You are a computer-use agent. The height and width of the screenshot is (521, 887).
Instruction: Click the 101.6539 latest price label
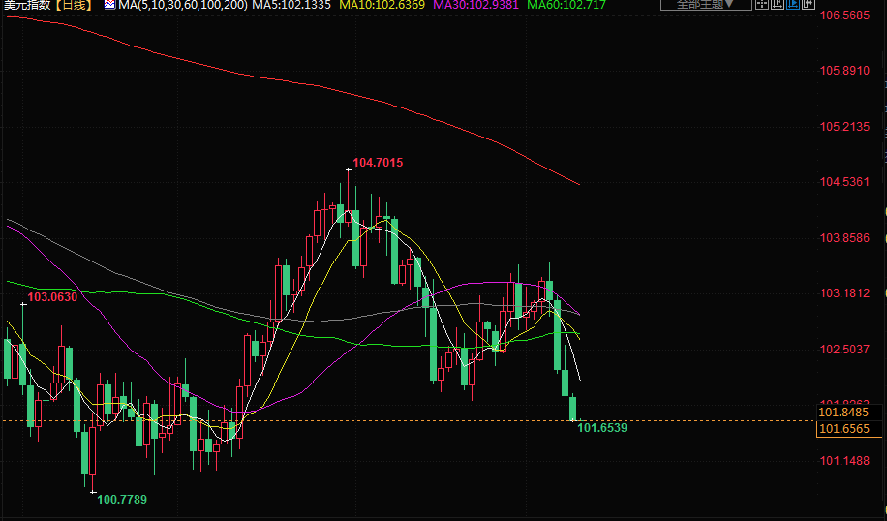coord(602,427)
